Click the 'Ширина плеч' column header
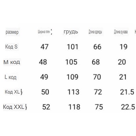This screenshot has width=136, height=136. click(44, 32)
